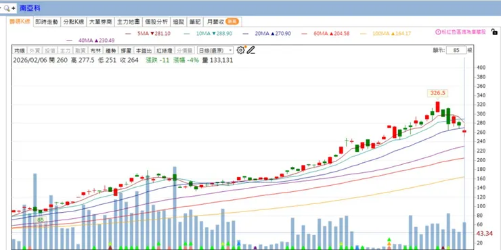Click the 量 133,131 volume readout

tap(218, 60)
